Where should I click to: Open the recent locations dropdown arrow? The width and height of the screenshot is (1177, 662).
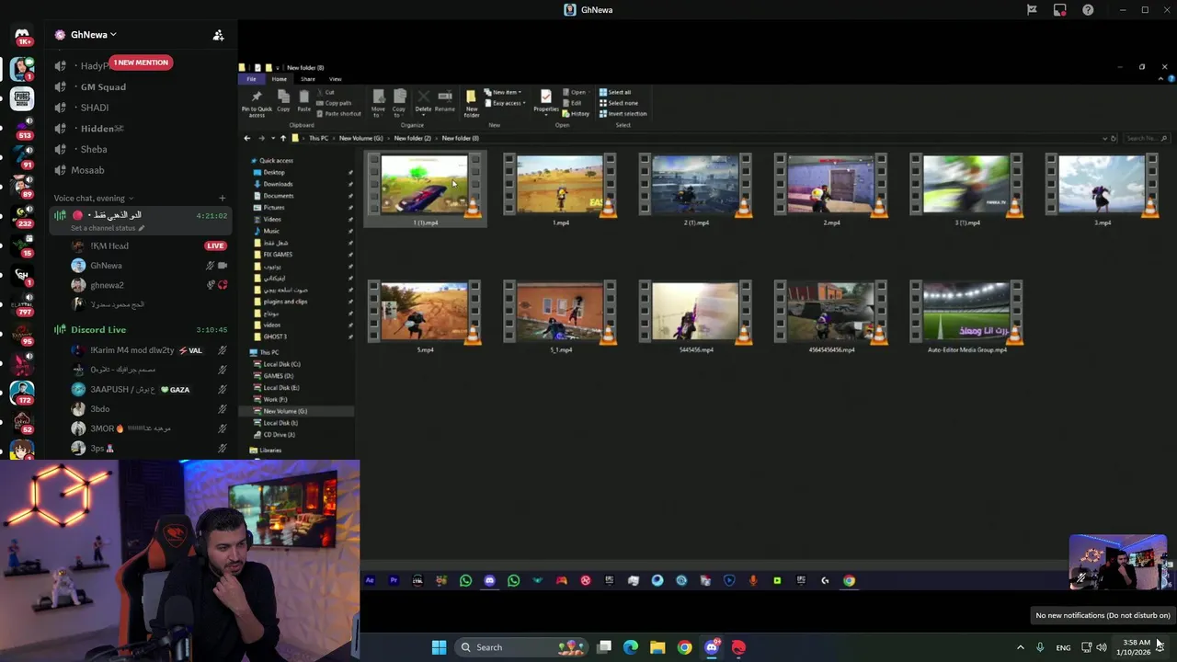272,138
